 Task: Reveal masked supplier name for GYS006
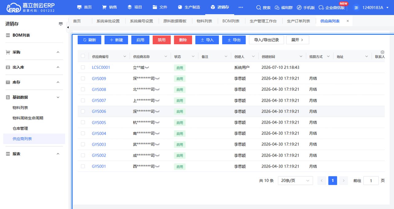[157, 112]
